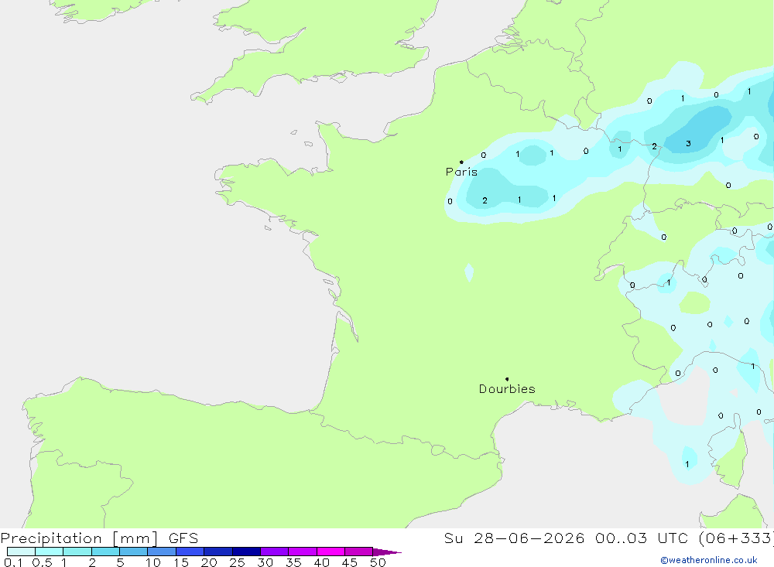774x567 pixels.
Task: Click the 'GFS' model label
Action: click(x=183, y=538)
